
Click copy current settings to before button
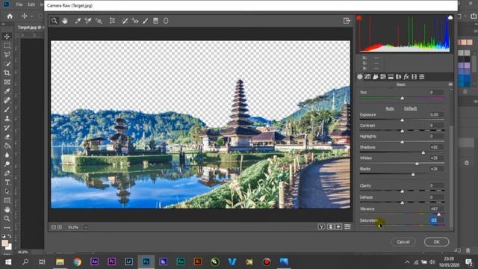pyautogui.click(x=338, y=226)
